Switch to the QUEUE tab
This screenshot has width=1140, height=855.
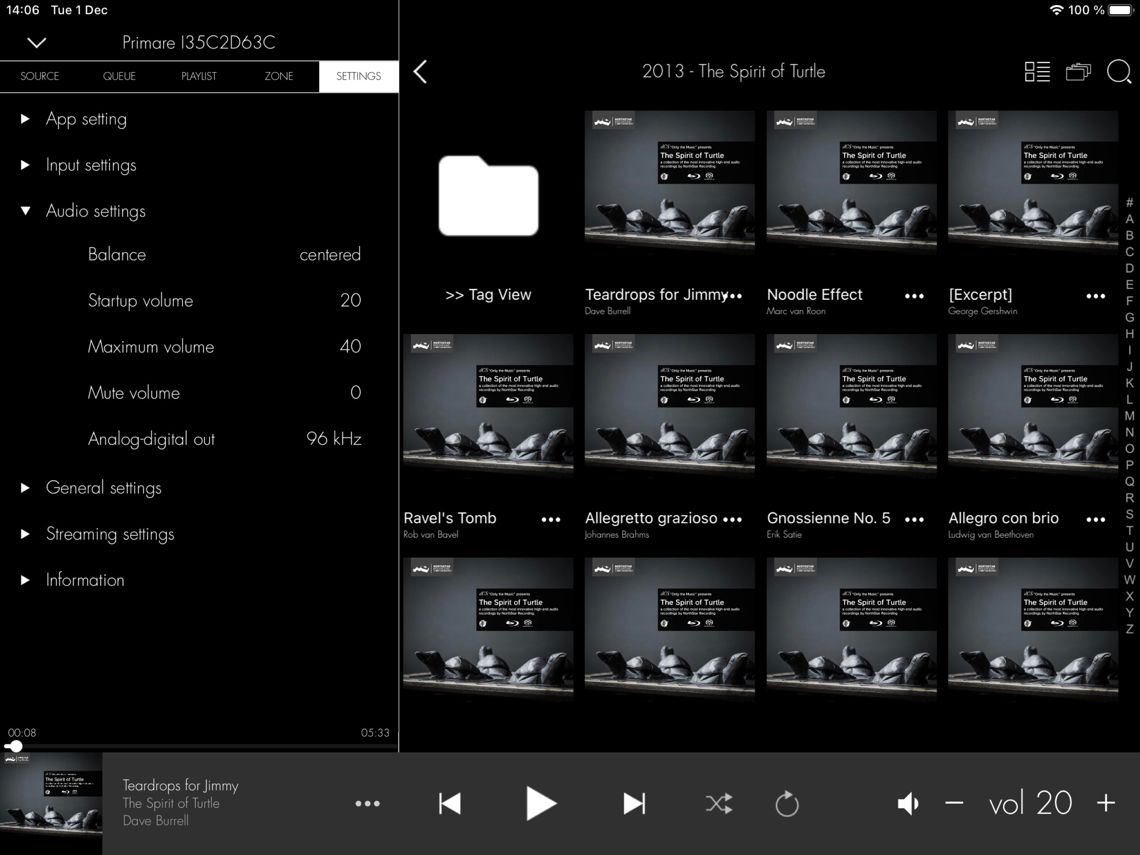coord(119,76)
